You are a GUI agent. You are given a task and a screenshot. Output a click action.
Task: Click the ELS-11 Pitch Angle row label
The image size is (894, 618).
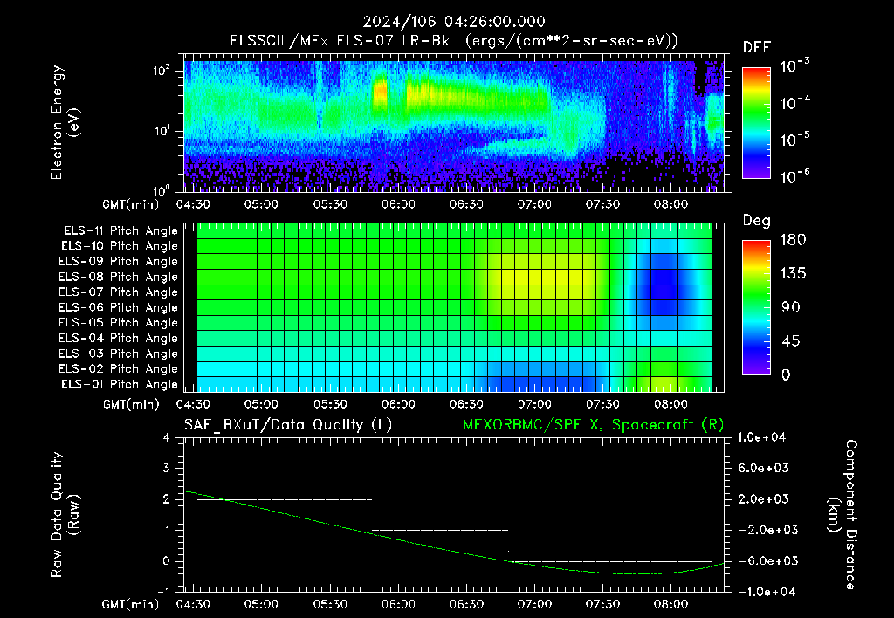[x=120, y=231]
